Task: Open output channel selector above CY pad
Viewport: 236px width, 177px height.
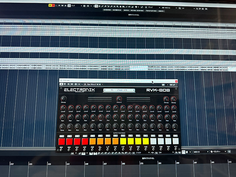Action: (x=175, y=136)
